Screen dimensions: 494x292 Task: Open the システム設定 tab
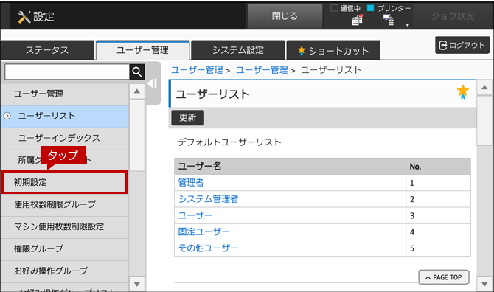pyautogui.click(x=238, y=49)
